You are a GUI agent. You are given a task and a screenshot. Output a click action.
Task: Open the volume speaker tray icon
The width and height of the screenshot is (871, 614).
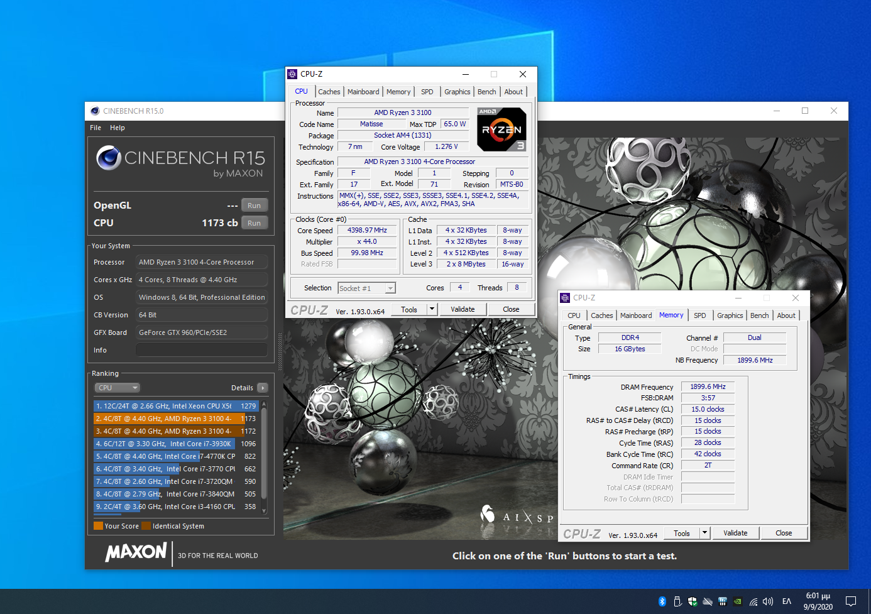point(768,601)
